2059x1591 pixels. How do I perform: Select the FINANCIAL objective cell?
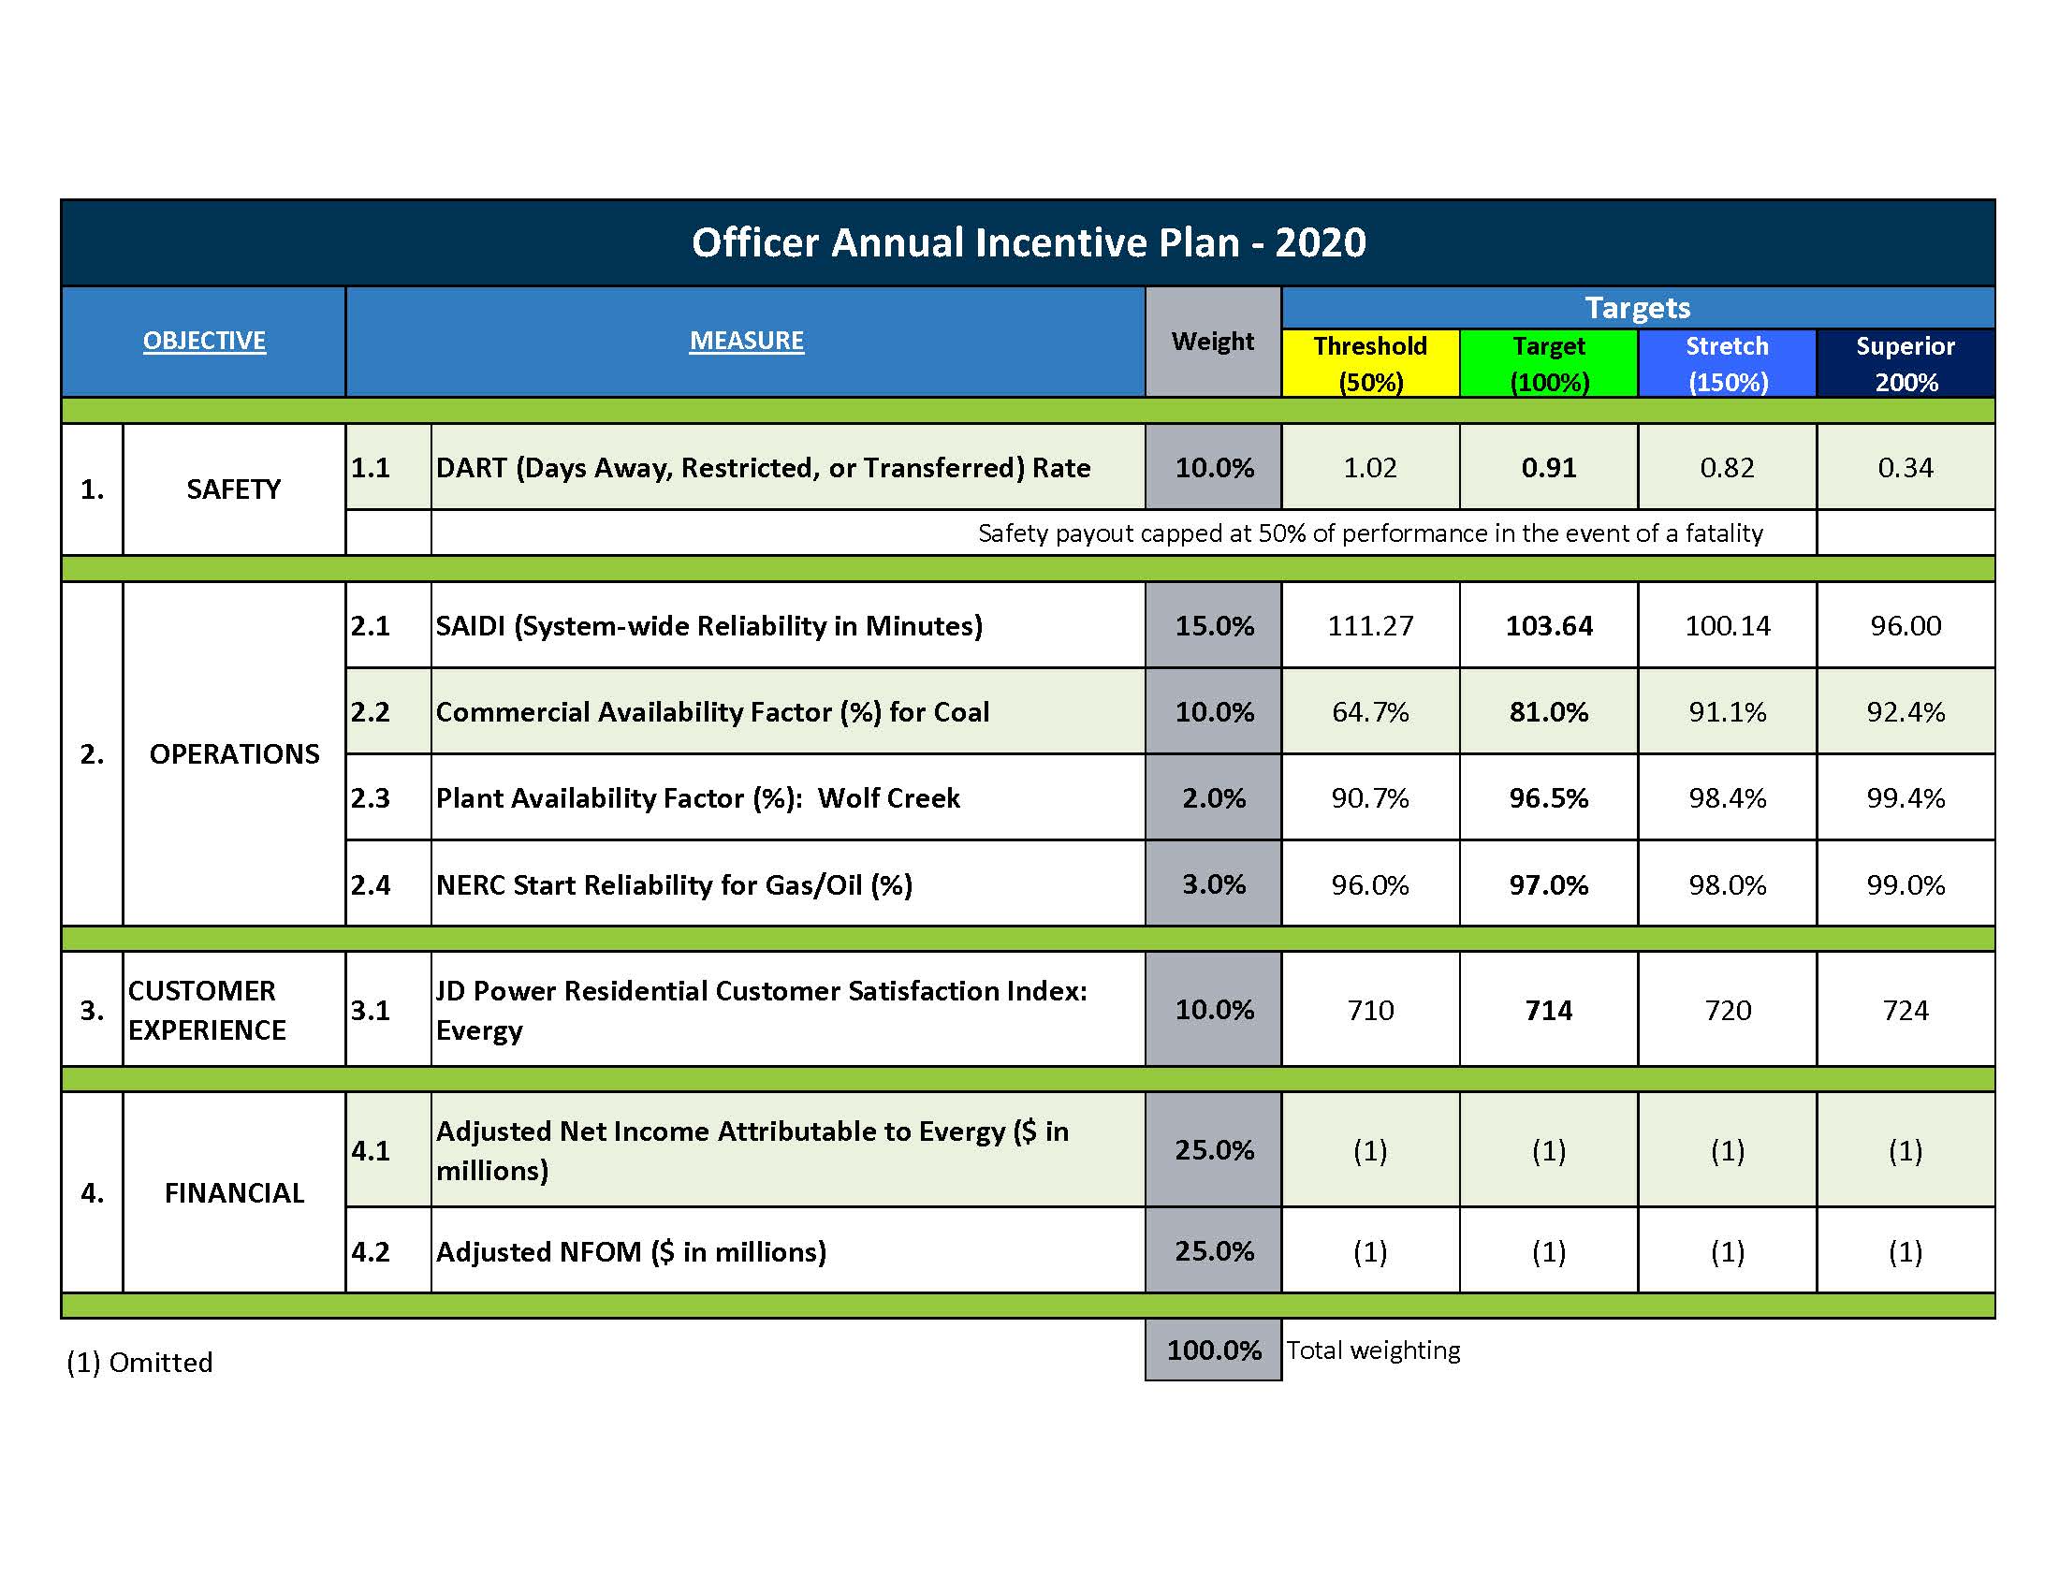(x=234, y=1192)
